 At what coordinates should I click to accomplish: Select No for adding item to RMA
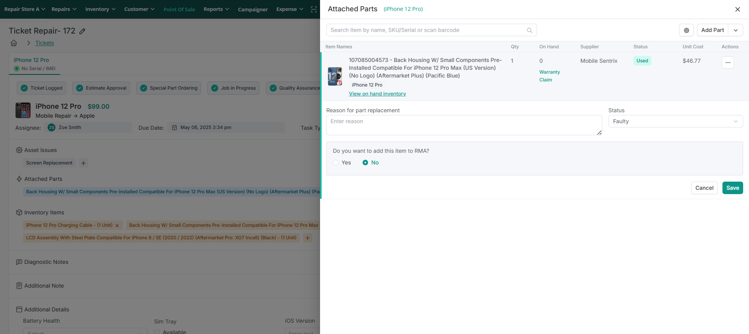[x=365, y=163]
